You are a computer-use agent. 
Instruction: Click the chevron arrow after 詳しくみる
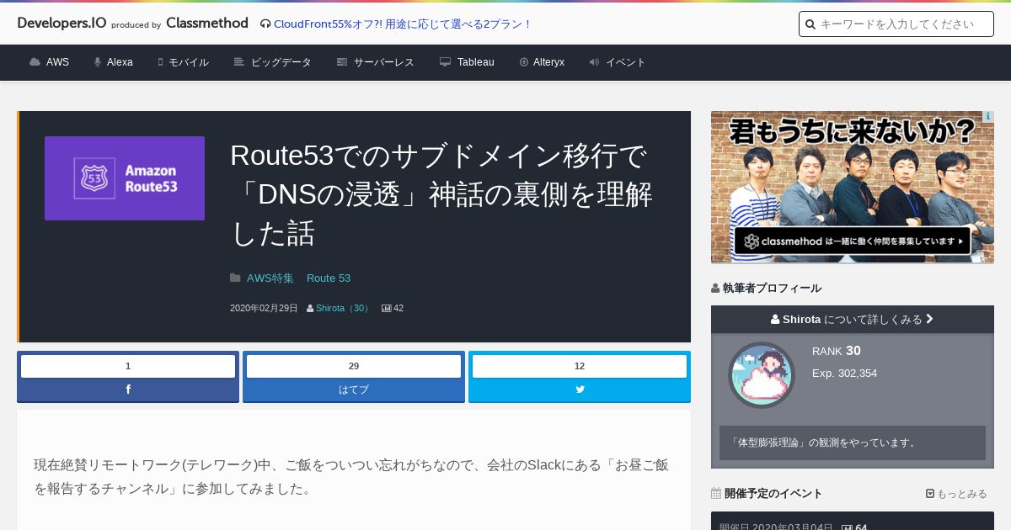coord(929,319)
